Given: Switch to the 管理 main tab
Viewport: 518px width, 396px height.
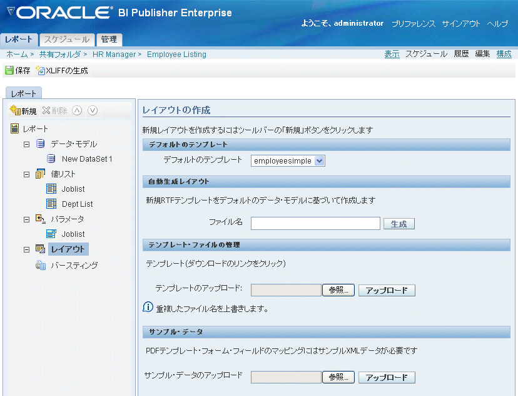Looking at the screenshot, I should [109, 39].
